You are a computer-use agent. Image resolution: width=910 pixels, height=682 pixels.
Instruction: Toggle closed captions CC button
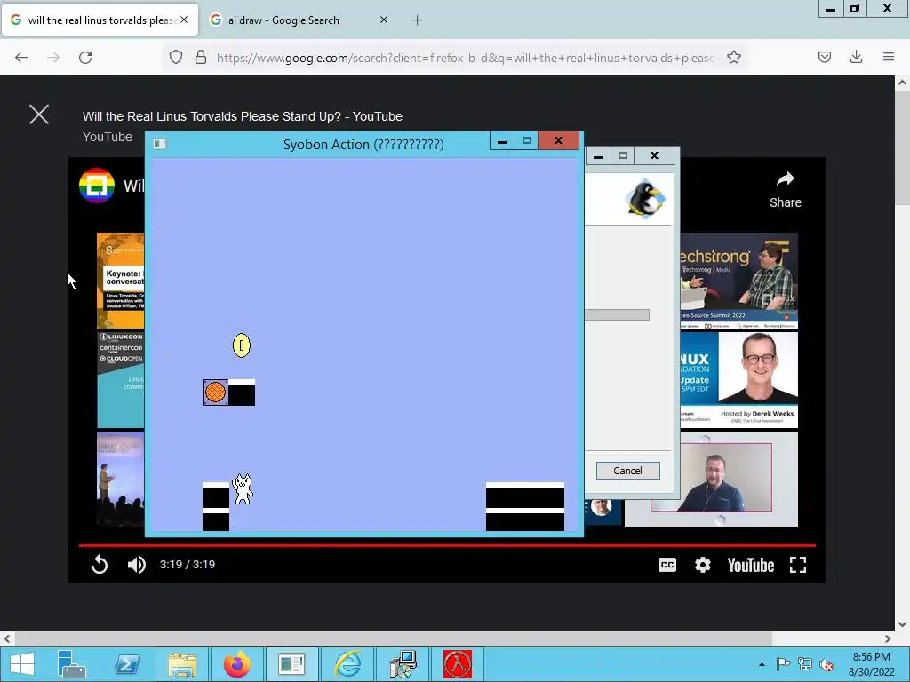[x=667, y=564]
